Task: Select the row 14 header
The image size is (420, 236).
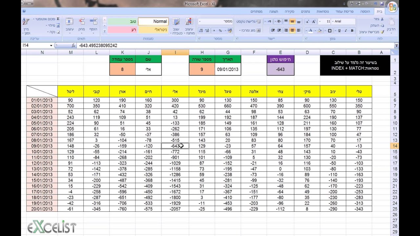Action: (394, 146)
